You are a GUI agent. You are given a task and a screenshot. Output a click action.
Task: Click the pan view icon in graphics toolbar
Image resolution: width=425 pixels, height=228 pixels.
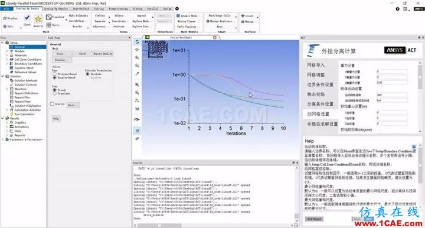coord(137,50)
